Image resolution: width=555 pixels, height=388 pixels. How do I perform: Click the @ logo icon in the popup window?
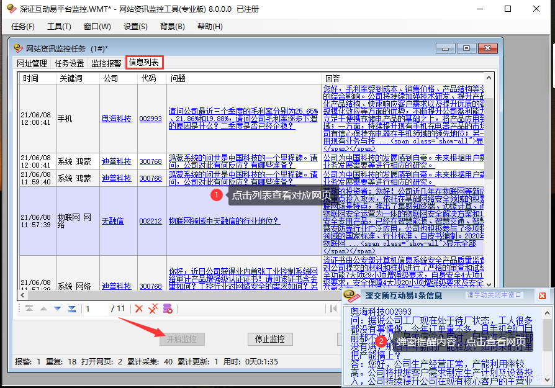[349, 296]
